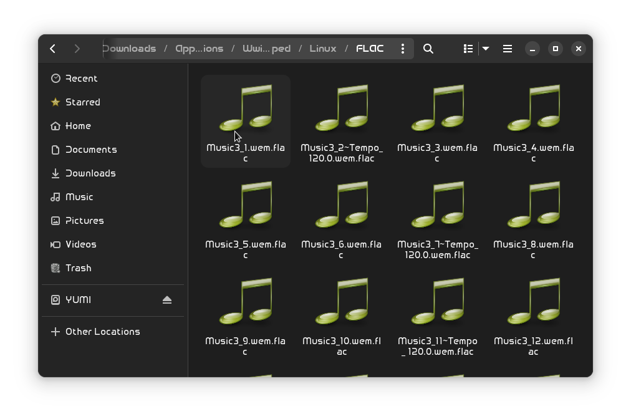This screenshot has width=631, height=419.
Task: Open the hamburger main menu
Action: [x=507, y=48]
